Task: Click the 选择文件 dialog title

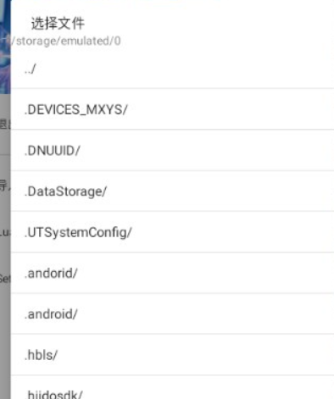Action: [x=58, y=23]
